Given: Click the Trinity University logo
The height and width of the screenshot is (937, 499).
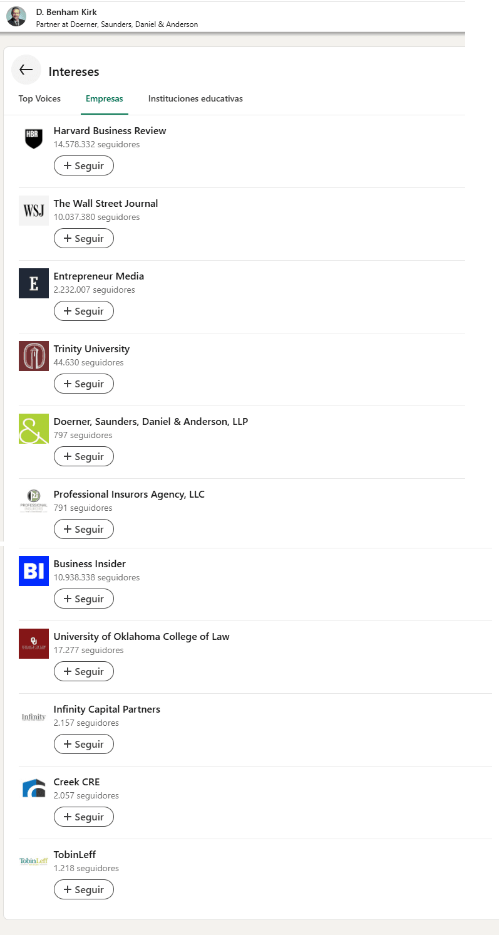Looking at the screenshot, I should coord(34,356).
